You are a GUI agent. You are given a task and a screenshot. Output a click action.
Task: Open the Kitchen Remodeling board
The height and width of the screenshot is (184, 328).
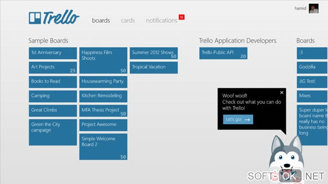coord(103,96)
